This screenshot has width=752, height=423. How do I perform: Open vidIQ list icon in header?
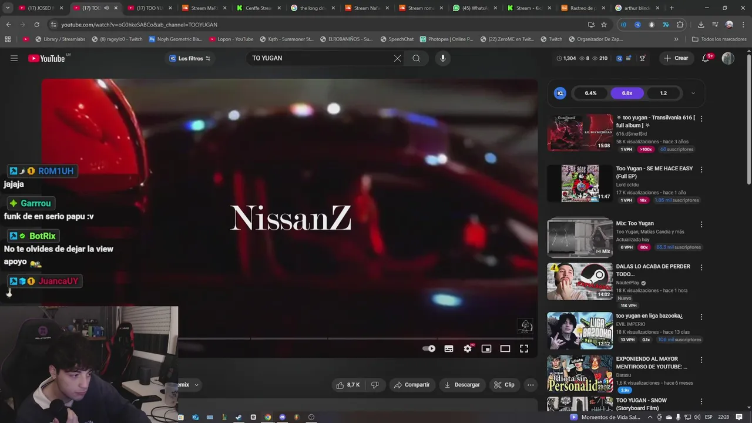[629, 58]
